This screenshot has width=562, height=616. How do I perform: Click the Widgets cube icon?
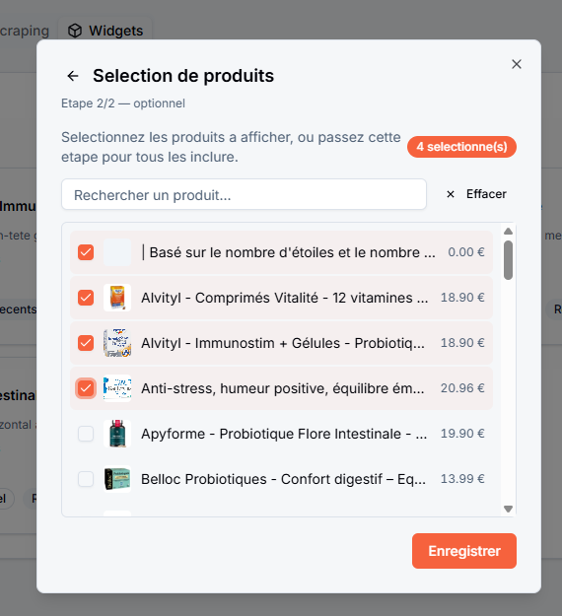tap(75, 31)
